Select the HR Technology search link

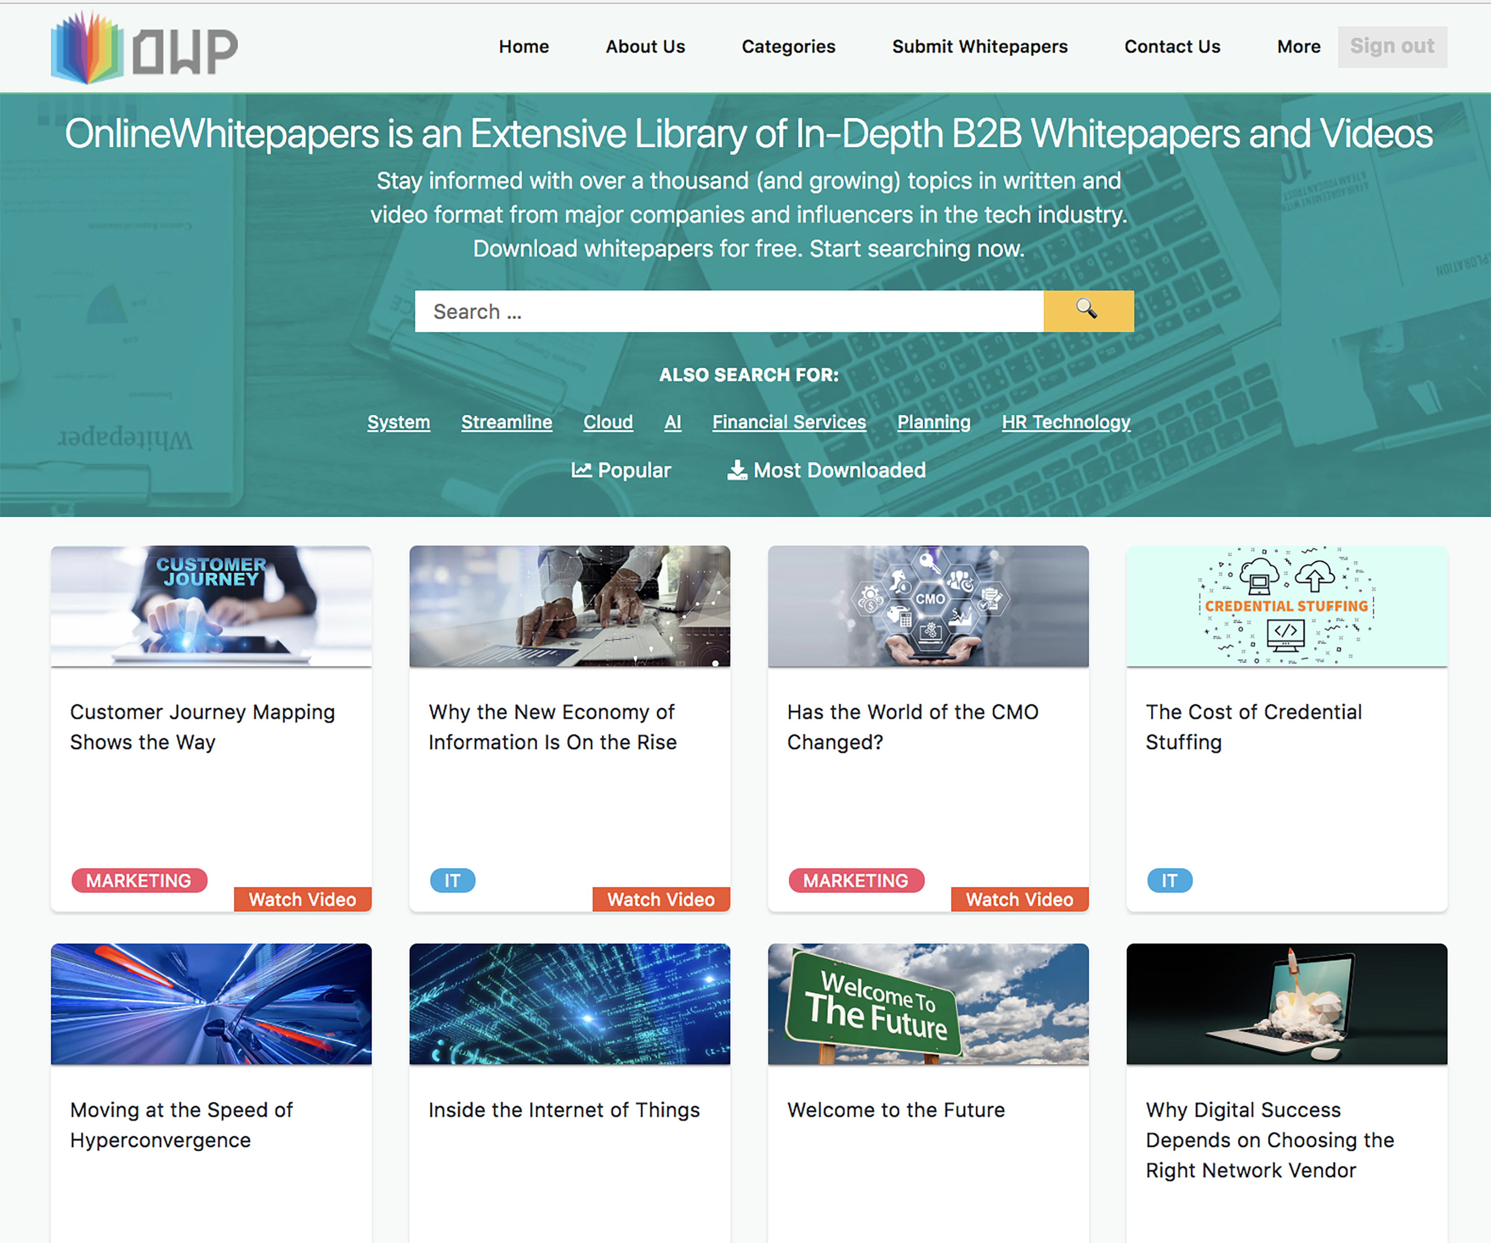(1066, 422)
